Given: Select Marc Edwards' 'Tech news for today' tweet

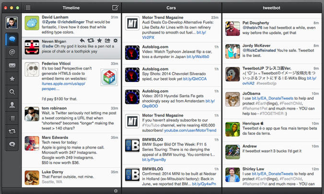Looking at the screenshot, I should coord(71,150).
